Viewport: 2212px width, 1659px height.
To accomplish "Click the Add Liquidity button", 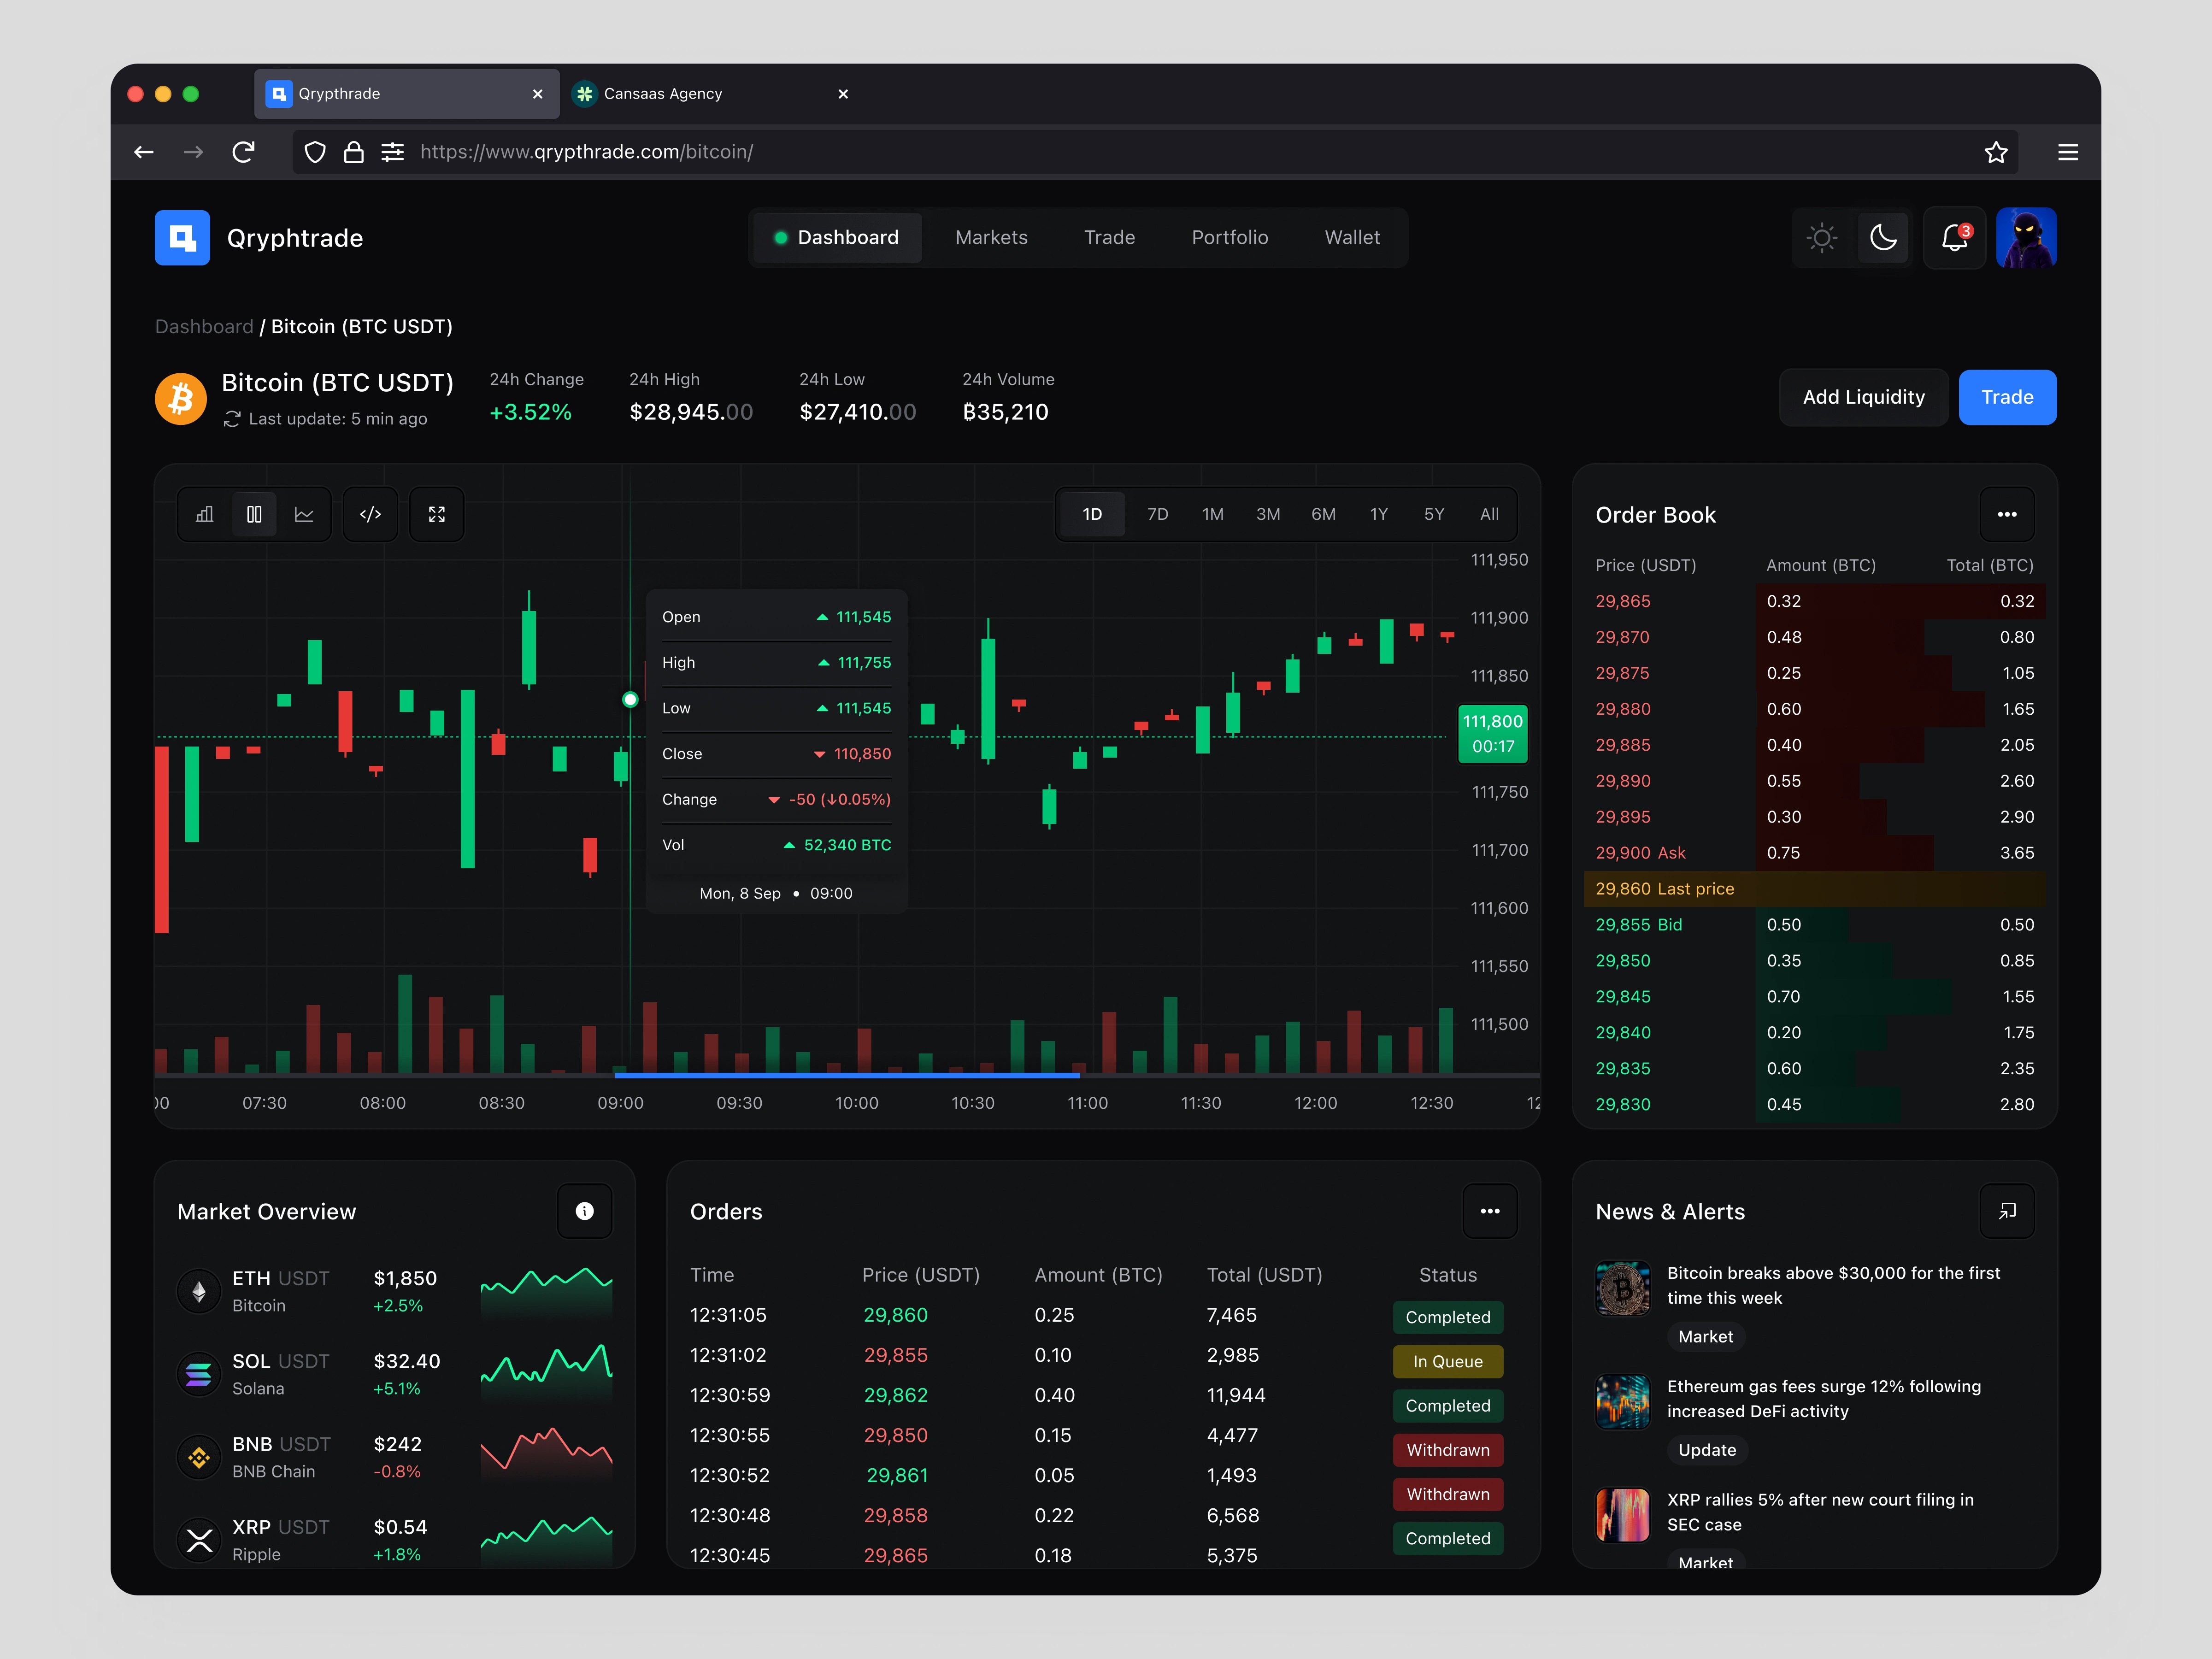I will click(1863, 398).
